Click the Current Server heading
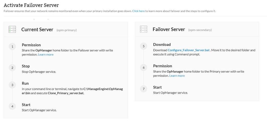Screen dimensions: 267x123 click(x=37, y=30)
